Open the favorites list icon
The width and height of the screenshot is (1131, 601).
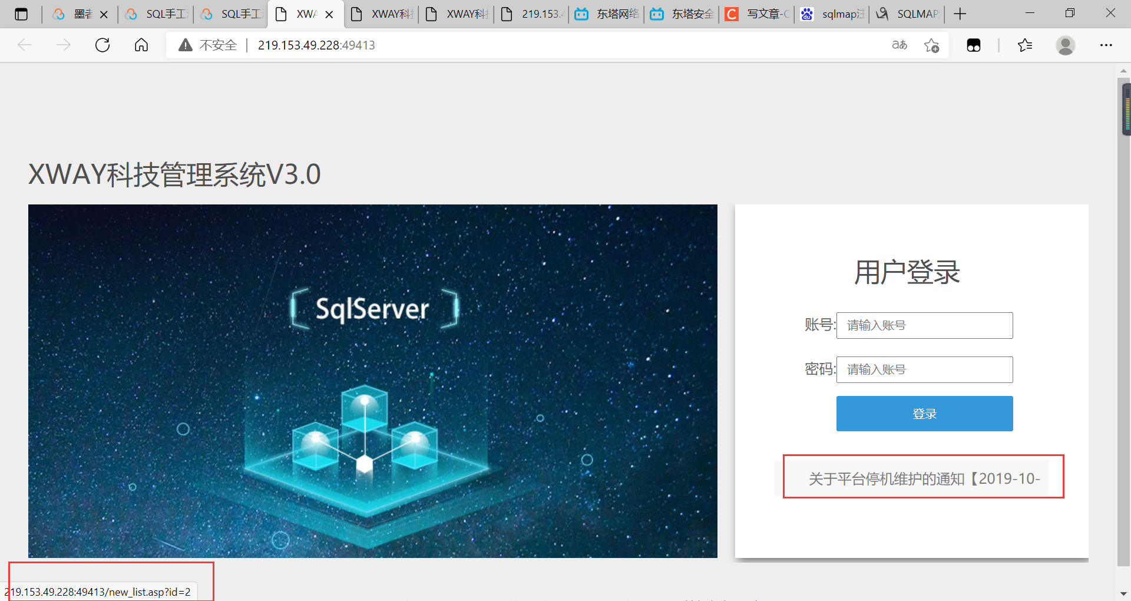pyautogui.click(x=1025, y=45)
